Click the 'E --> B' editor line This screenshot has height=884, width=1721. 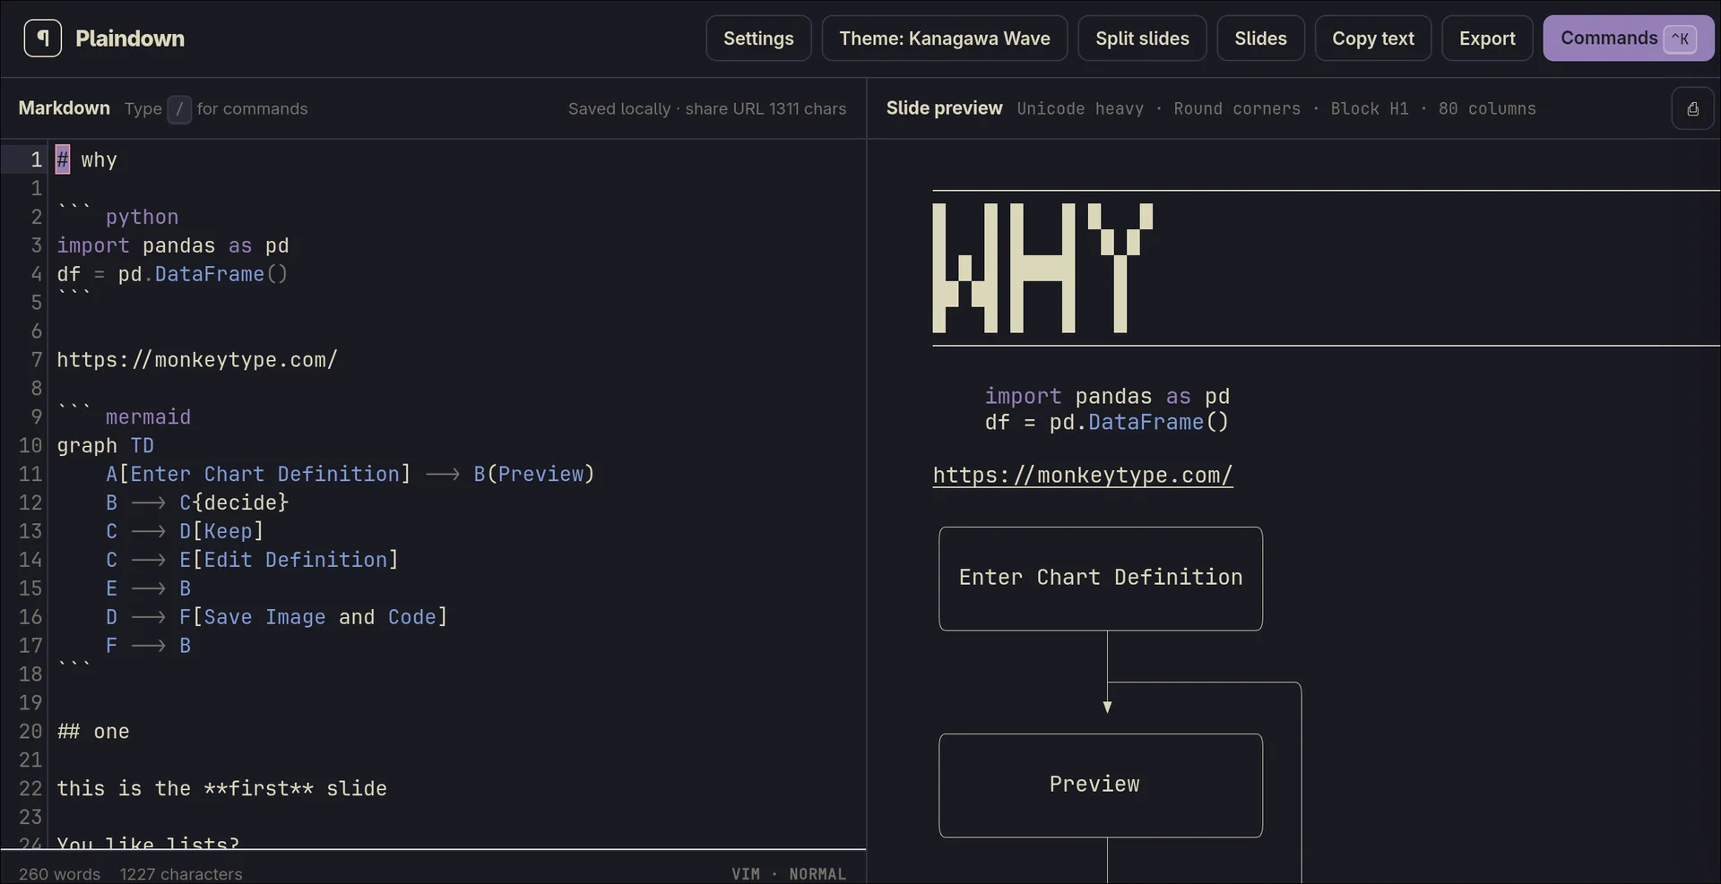click(148, 589)
